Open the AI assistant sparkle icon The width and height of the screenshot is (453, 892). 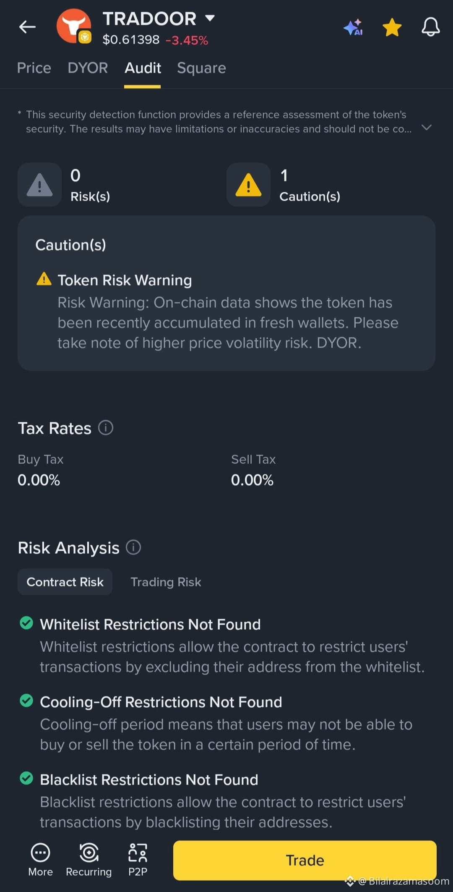pyautogui.click(x=353, y=27)
